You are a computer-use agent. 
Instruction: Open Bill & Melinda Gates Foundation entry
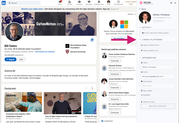point(76,46)
